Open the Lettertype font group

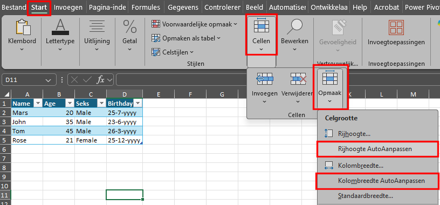tap(60, 35)
